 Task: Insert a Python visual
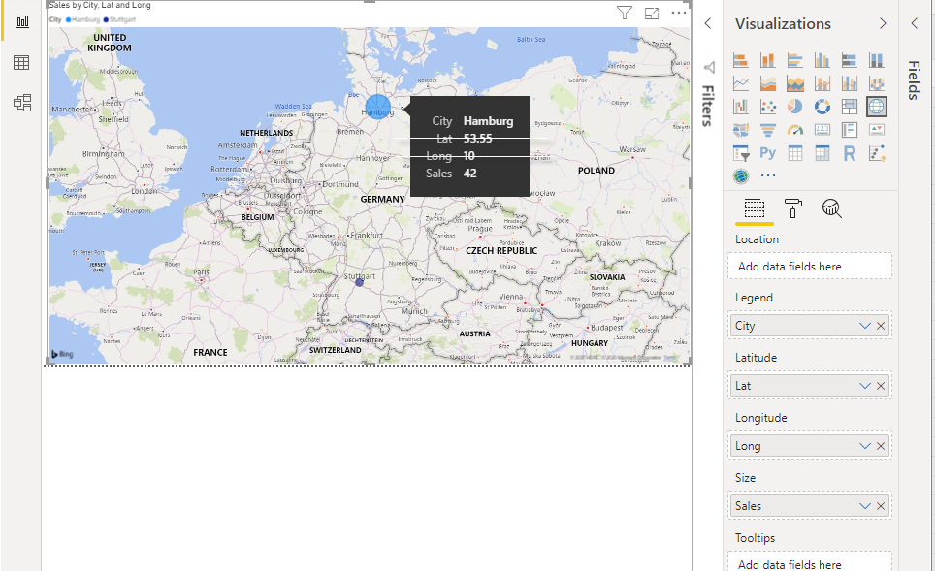coord(768,153)
